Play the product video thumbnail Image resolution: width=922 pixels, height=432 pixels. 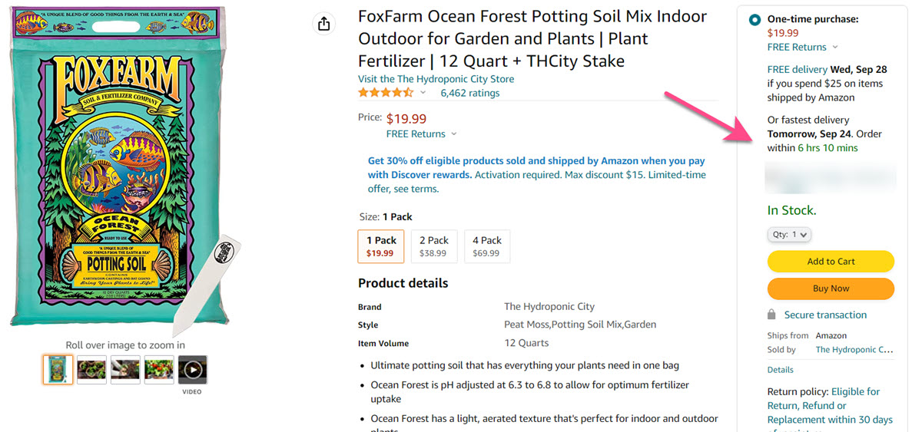192,370
